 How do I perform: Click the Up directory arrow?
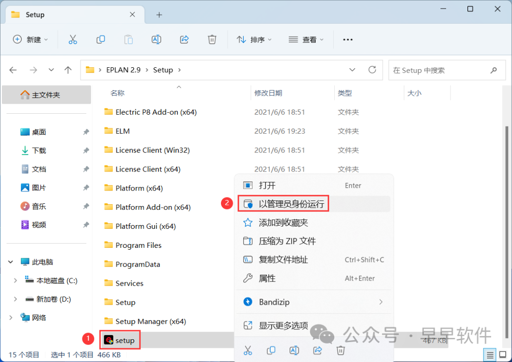(68, 70)
